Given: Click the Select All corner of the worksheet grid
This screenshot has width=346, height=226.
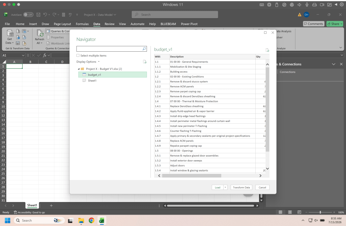Looking at the screenshot, I should (x=4, y=62).
